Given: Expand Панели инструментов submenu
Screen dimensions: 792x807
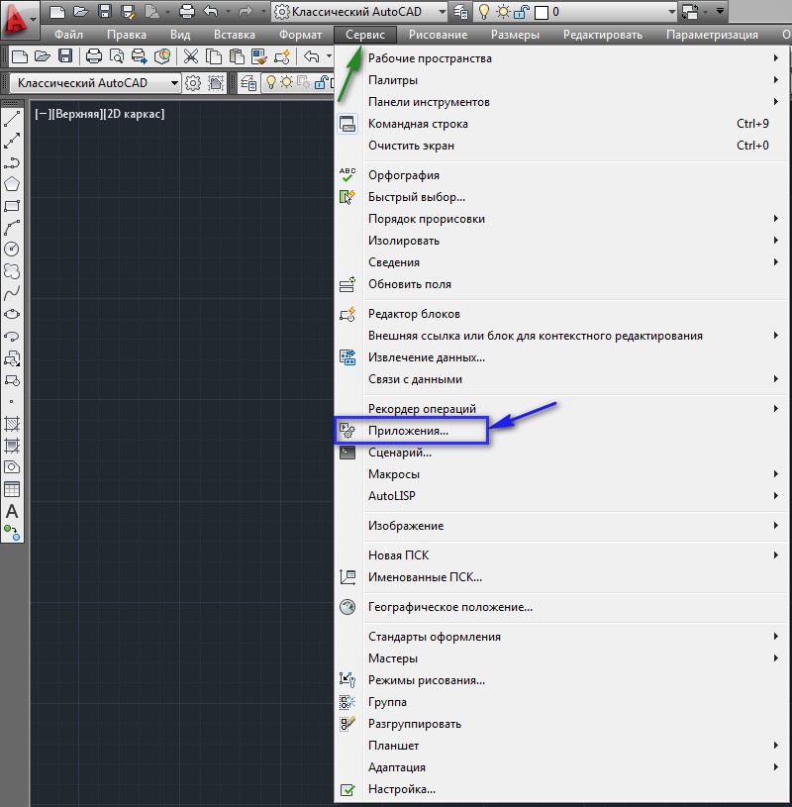Looking at the screenshot, I should [x=562, y=102].
